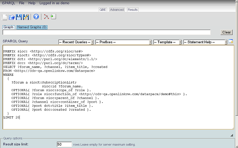This screenshot has width=238, height=148.
Task: Select the Named Graphs (0) tab
Action: tap(32, 27)
